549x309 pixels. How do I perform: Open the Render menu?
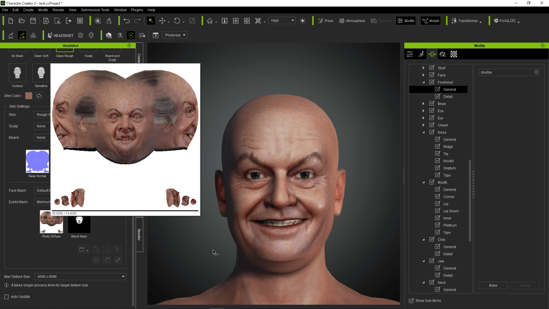tap(58, 10)
